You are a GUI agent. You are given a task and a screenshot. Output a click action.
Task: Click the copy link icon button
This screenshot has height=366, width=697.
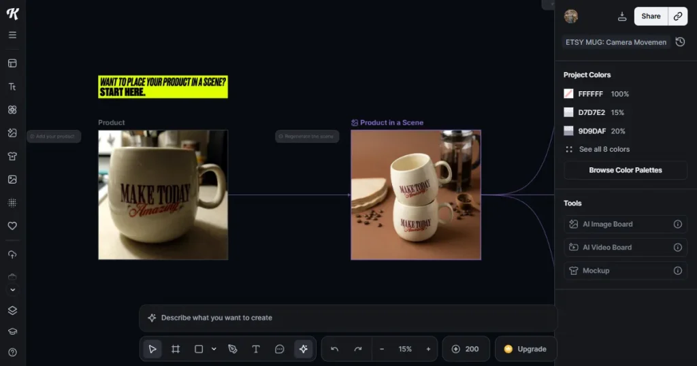click(678, 16)
